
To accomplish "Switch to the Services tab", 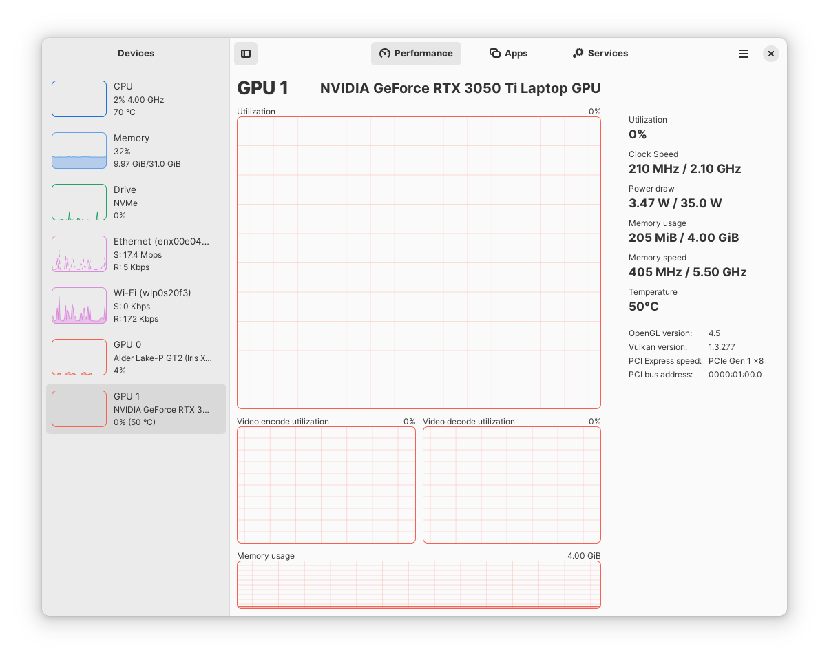I will [600, 54].
